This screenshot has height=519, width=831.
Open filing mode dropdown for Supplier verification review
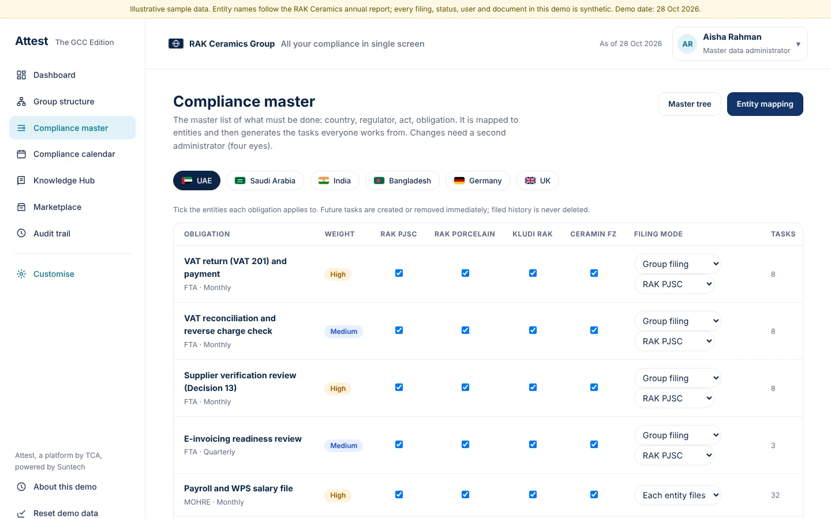[x=677, y=378]
